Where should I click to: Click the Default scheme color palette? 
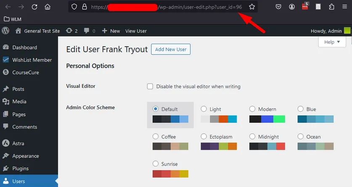[170, 119]
